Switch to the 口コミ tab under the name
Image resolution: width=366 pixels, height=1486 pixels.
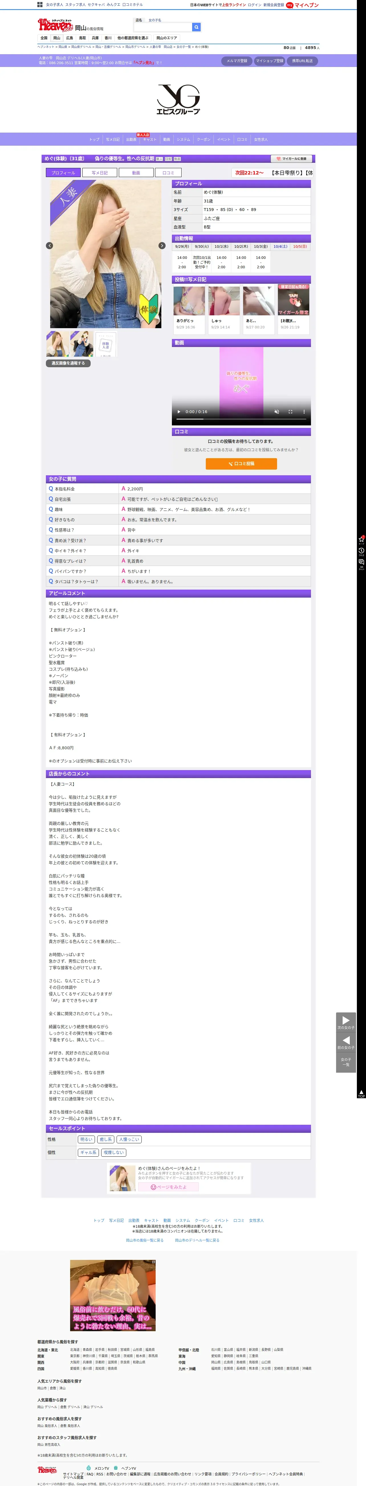168,172
